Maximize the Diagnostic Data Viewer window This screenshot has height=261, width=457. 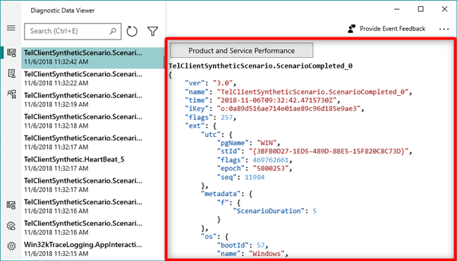pos(420,9)
